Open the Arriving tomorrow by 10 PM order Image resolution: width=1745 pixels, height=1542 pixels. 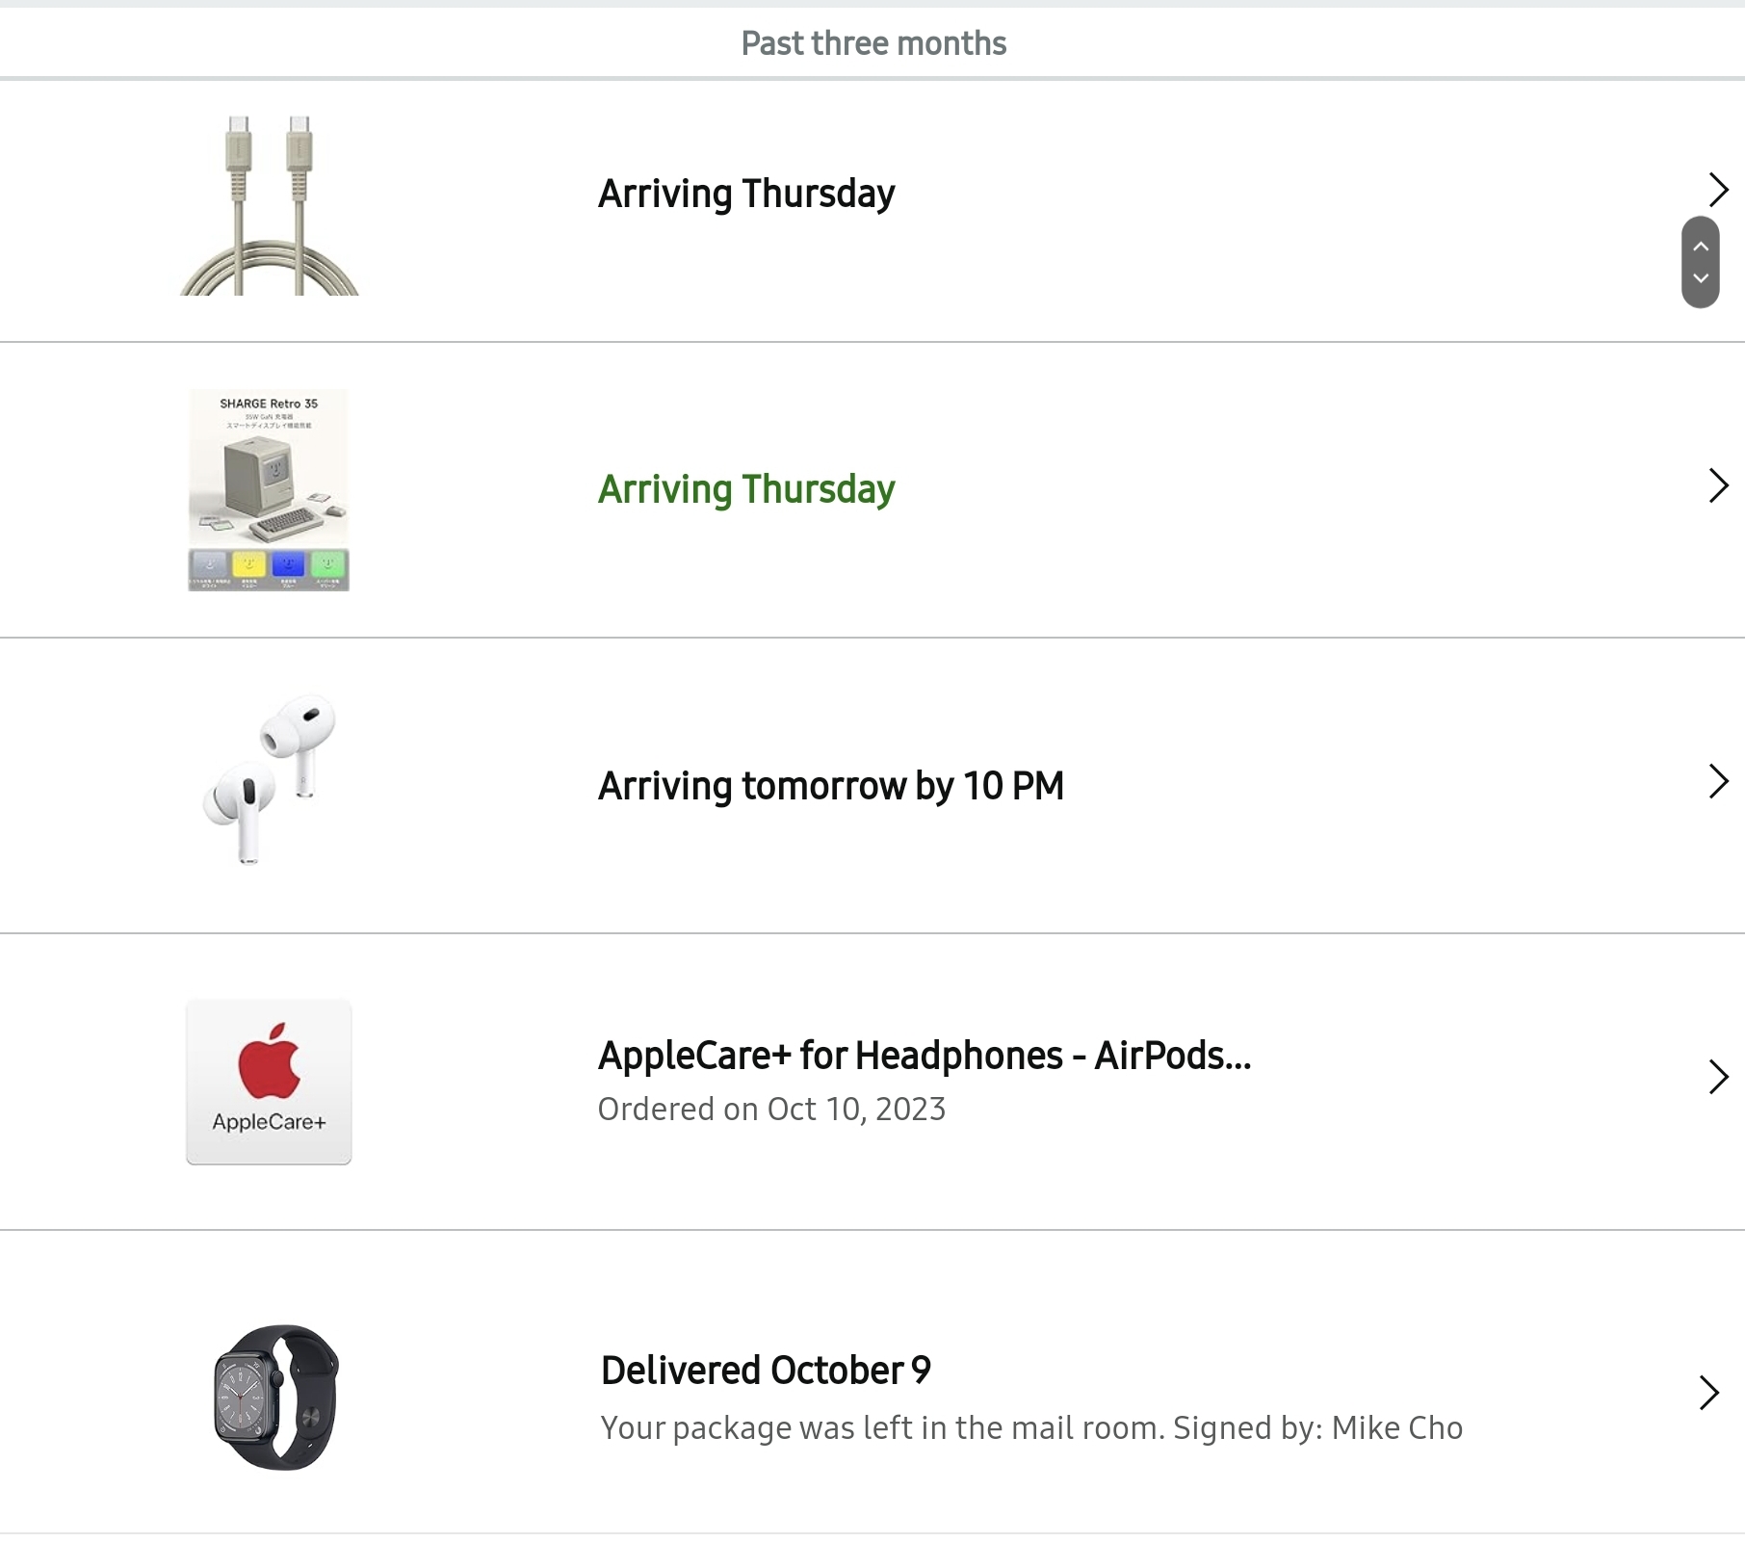(x=831, y=786)
